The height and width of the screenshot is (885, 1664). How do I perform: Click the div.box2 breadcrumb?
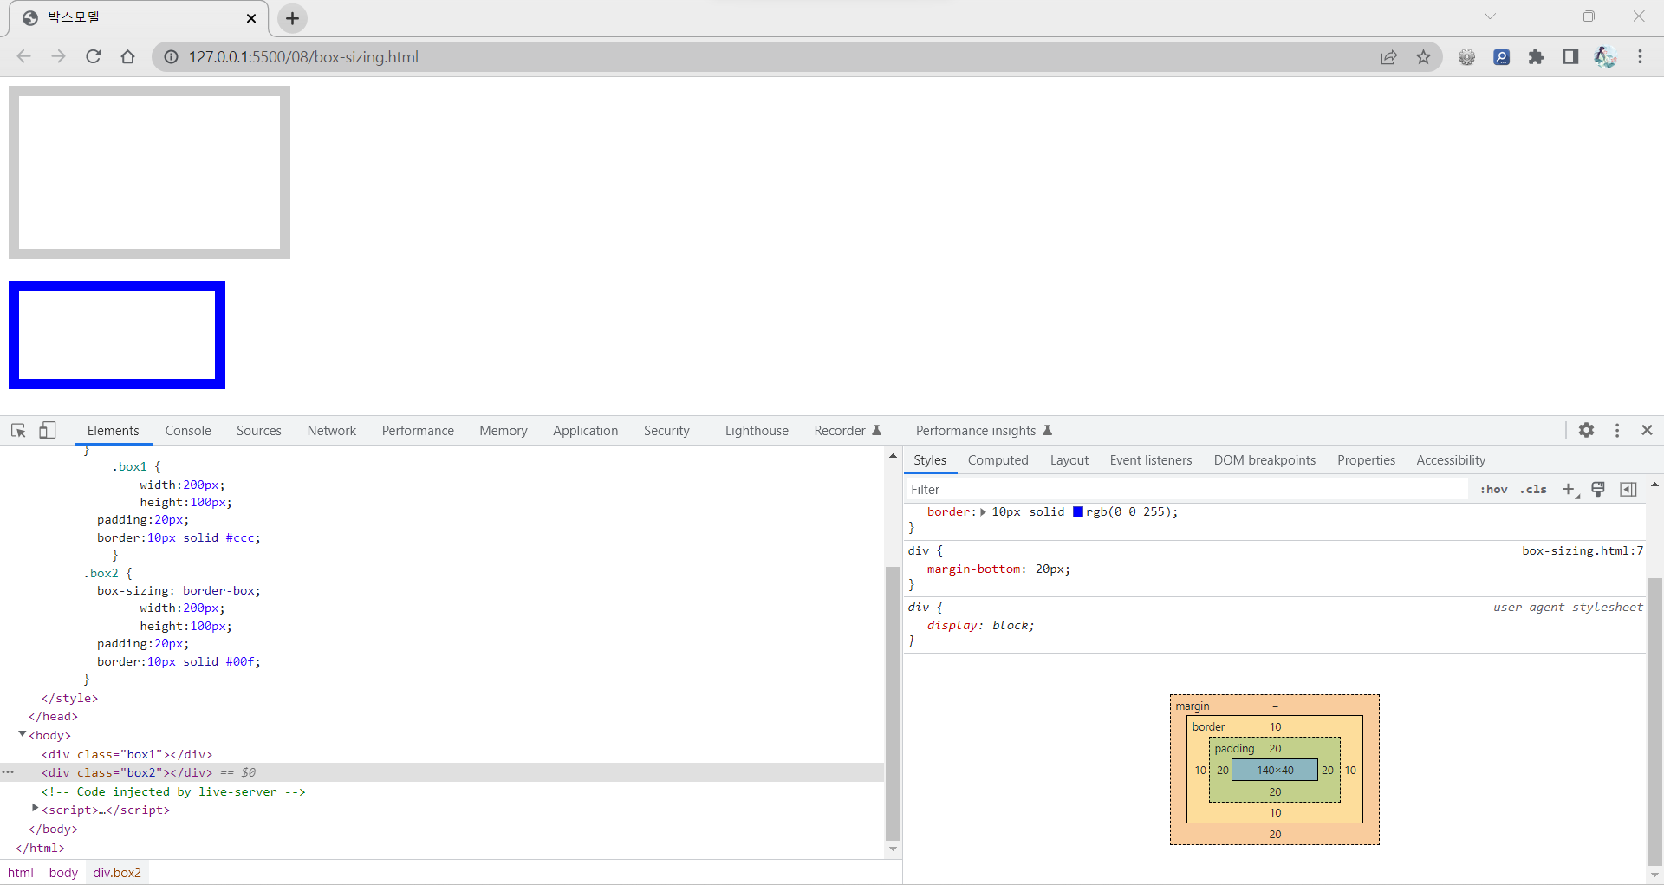(x=117, y=873)
